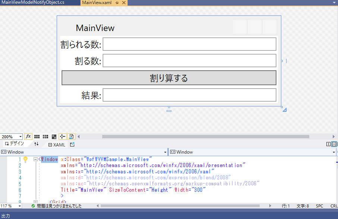Select the vertical split layout icon
The width and height of the screenshot is (338, 219).
[x=328, y=144]
